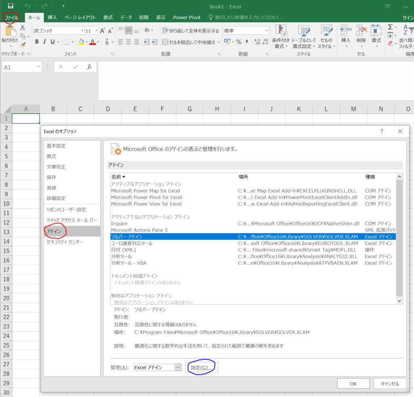This screenshot has width=414, height=397.
Task: Switch to the データ ribbon tab
Action: point(126,17)
